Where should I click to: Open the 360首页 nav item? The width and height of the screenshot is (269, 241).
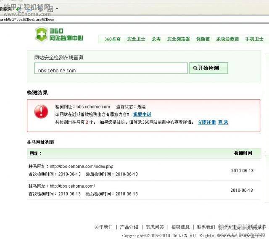[x=112, y=39]
